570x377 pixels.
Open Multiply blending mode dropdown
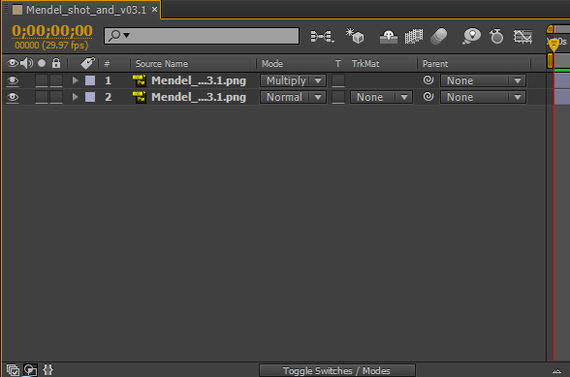293,80
